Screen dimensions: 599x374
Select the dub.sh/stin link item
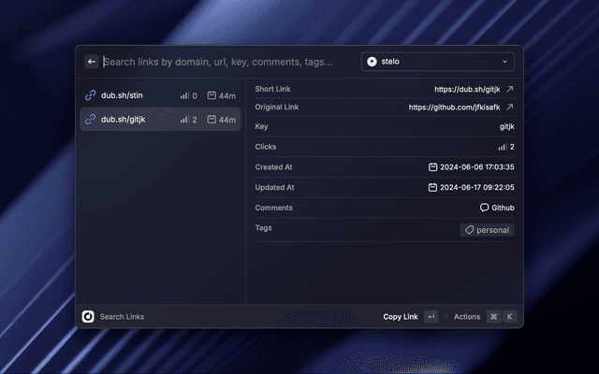coord(123,95)
